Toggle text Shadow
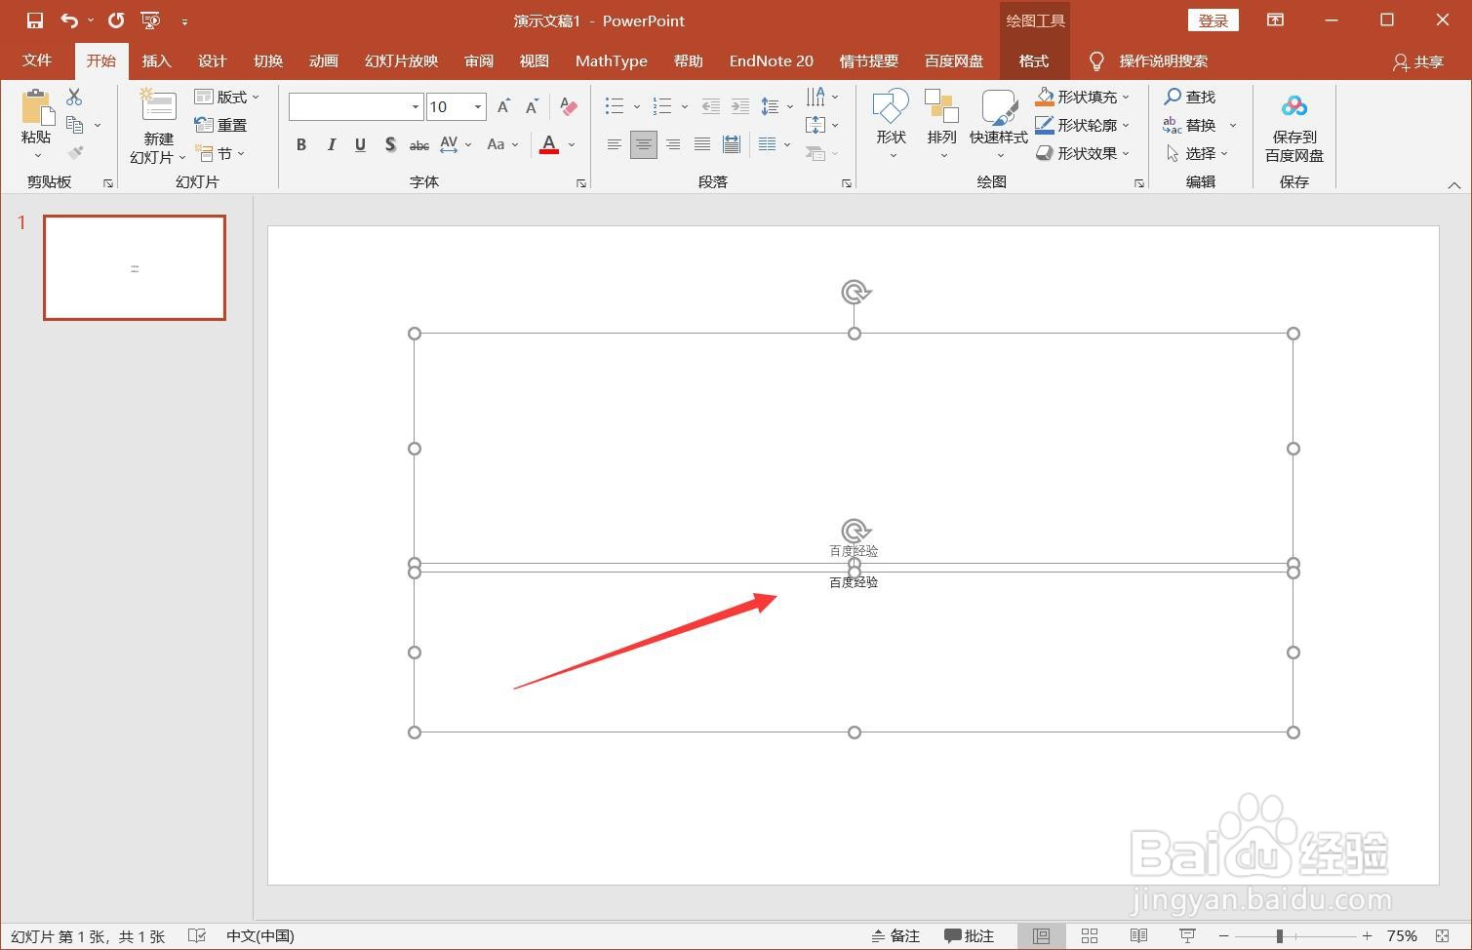1472x950 pixels. pos(389,144)
